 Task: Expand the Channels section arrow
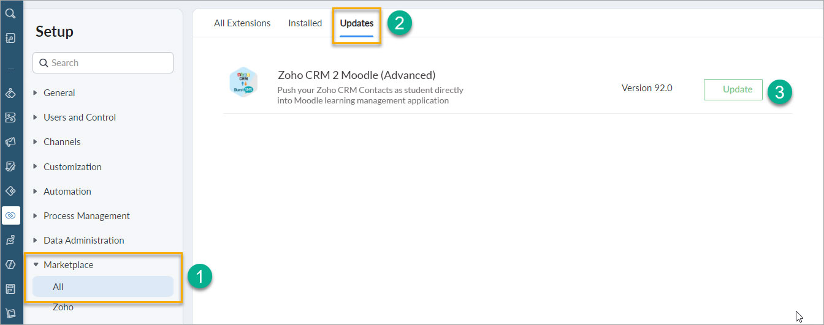pyautogui.click(x=35, y=142)
